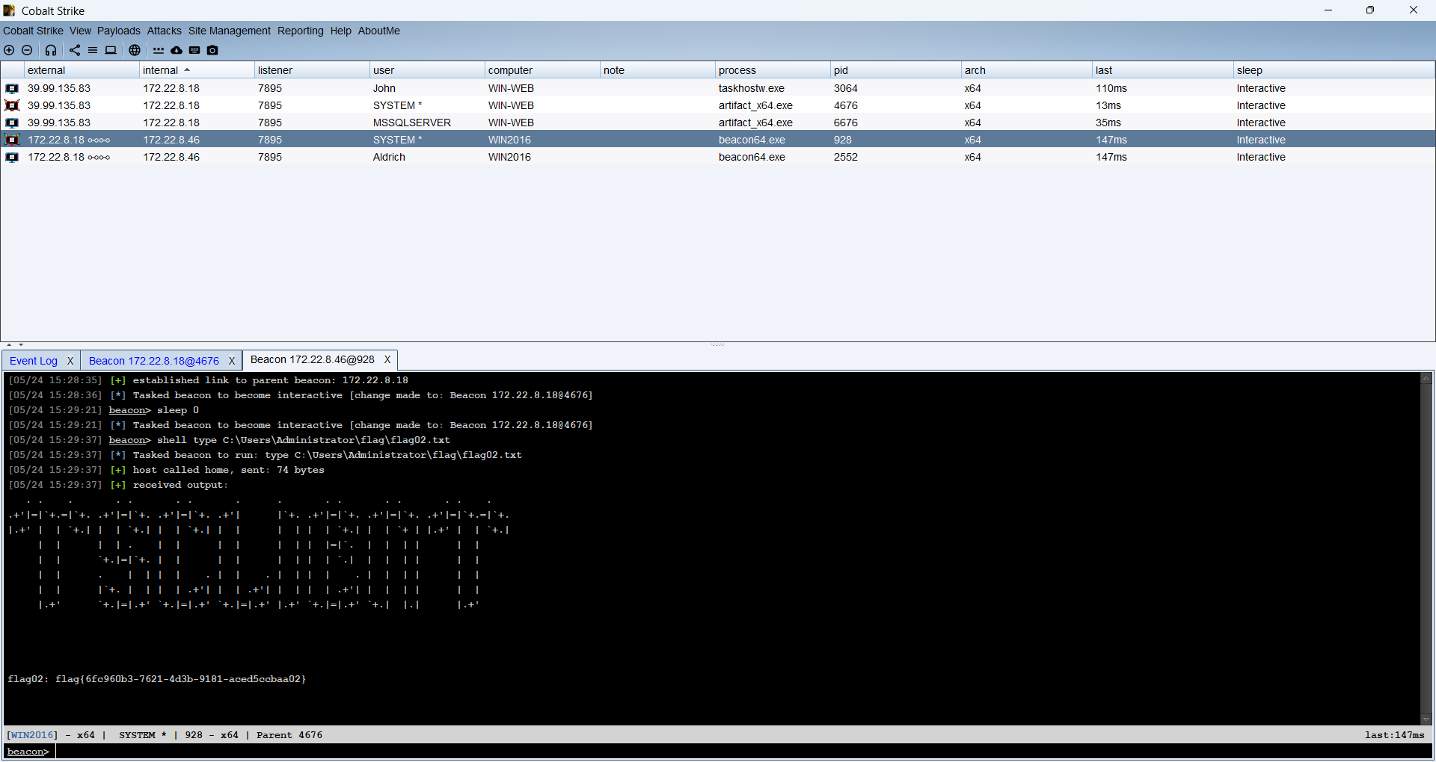Viewport: 1436px width, 762px height.
Task: Click the panel divider collapse arrows
Action: click(x=15, y=345)
